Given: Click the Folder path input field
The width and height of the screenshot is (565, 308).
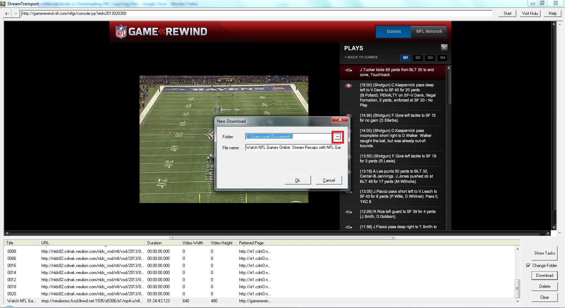Looking at the screenshot, I should pos(289,136).
